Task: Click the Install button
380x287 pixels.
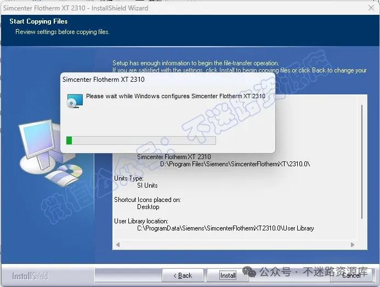Action: [228, 275]
